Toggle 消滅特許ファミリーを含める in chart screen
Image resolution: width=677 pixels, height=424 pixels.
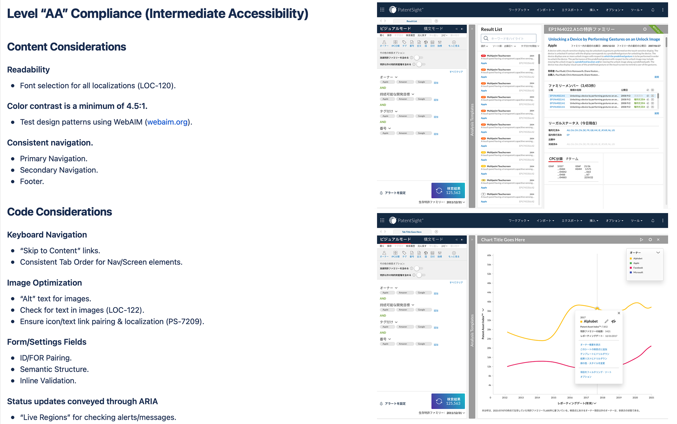pyautogui.click(x=419, y=268)
